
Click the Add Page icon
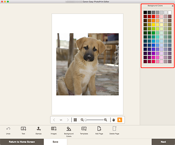pyautogui.click(x=99, y=128)
